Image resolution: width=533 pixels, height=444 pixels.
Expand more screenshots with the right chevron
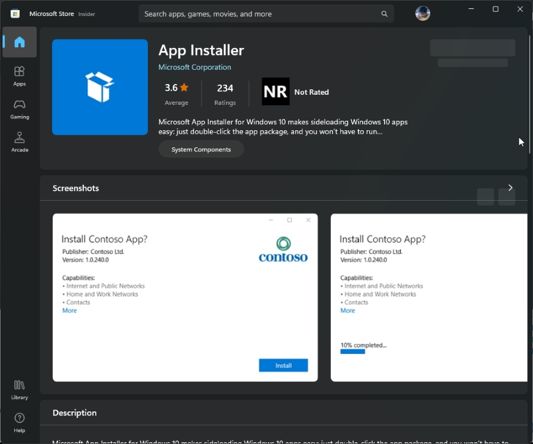[x=510, y=188]
